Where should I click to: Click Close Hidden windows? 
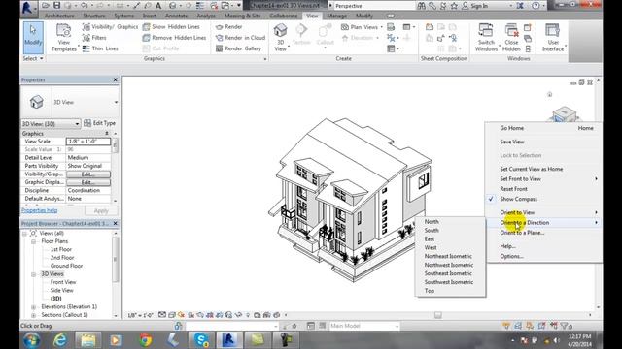click(511, 38)
